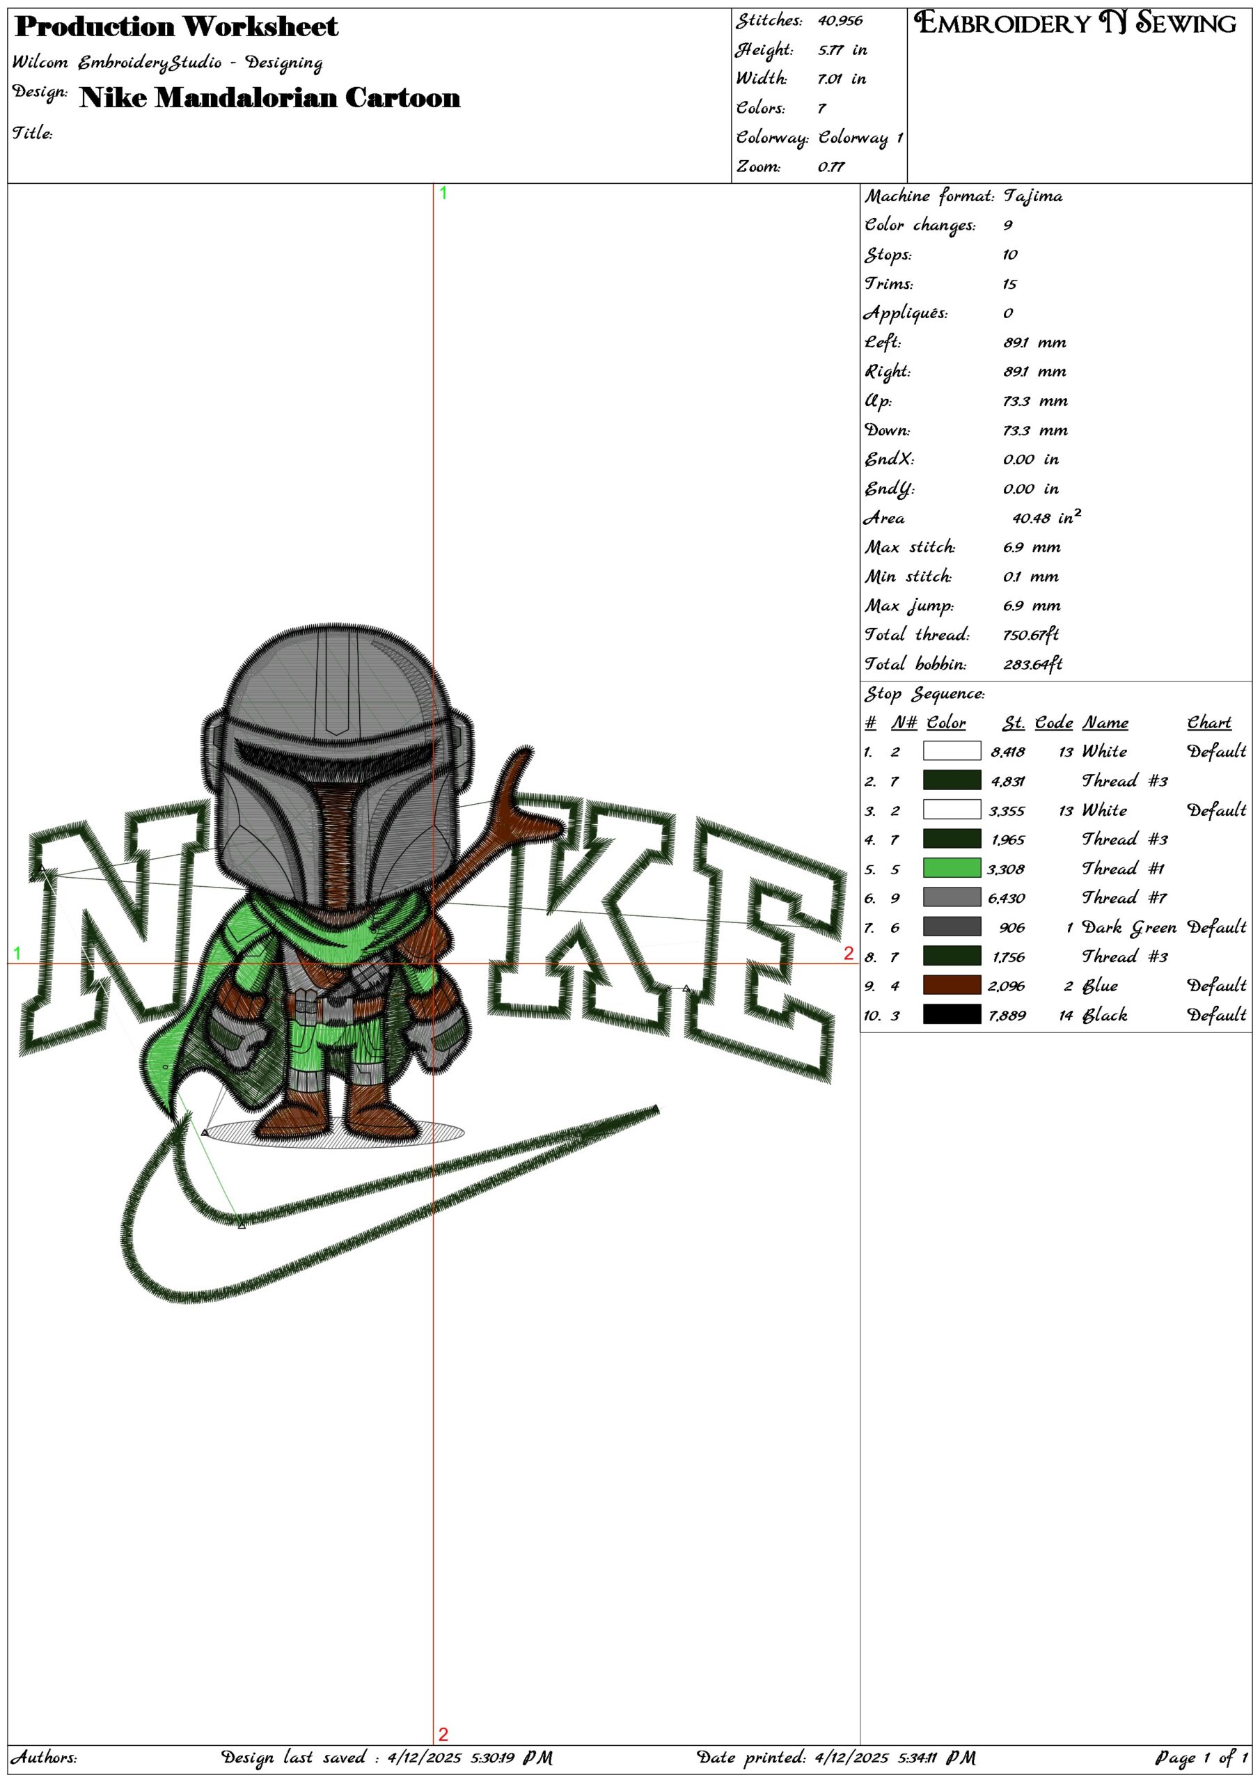This screenshot has height=1782, width=1260.
Task: Click the brown swatch in stop 9
Action: point(952,986)
